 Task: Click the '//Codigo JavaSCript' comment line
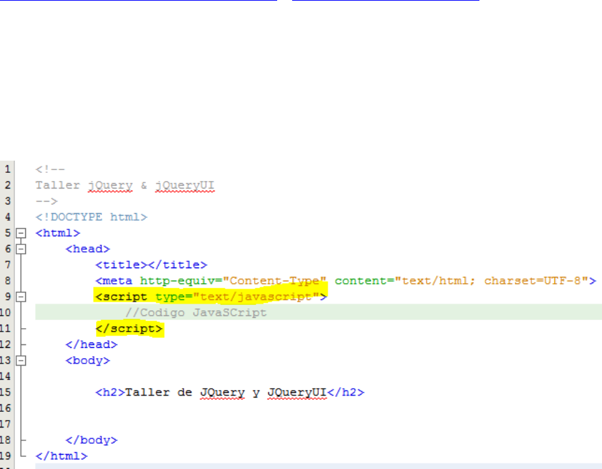(x=196, y=313)
